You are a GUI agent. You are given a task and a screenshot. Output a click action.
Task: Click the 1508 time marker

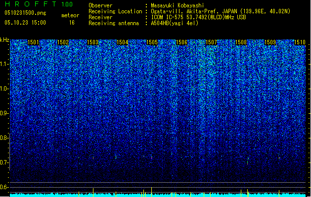(241, 42)
